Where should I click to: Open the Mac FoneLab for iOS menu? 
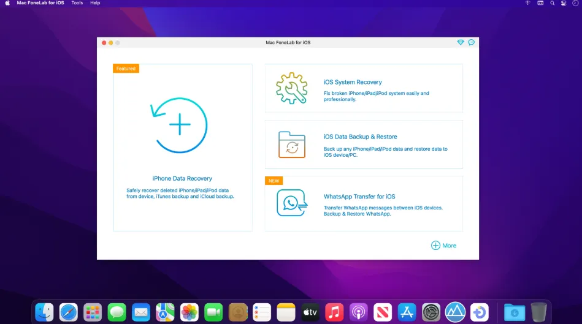pos(40,3)
